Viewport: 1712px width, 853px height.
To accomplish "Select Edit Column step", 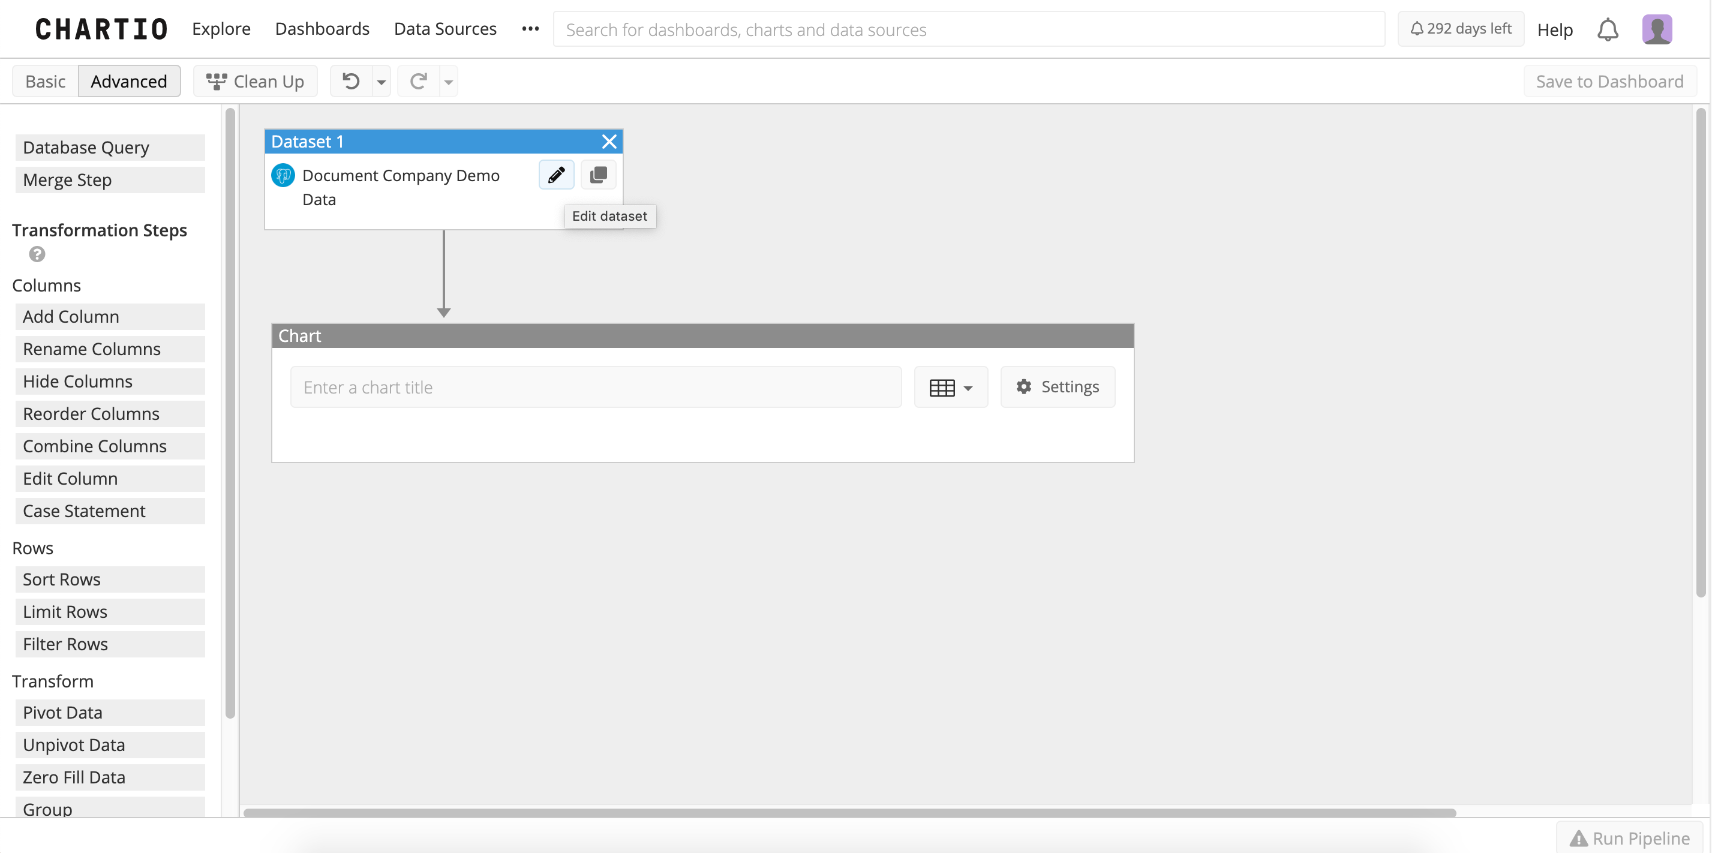I will [x=110, y=479].
